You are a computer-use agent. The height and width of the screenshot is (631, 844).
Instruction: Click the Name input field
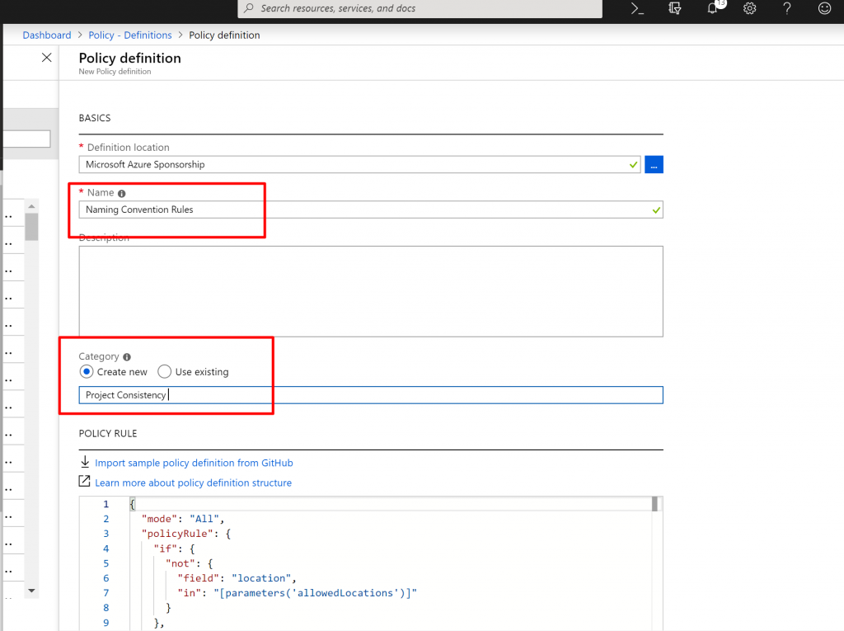coord(363,210)
